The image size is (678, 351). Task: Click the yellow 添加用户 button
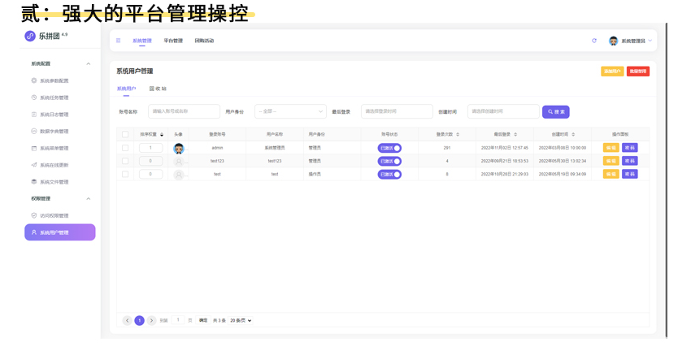612,71
